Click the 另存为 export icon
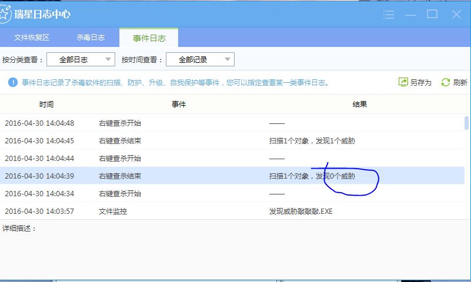Image resolution: width=471 pixels, height=282 pixels. 403,82
